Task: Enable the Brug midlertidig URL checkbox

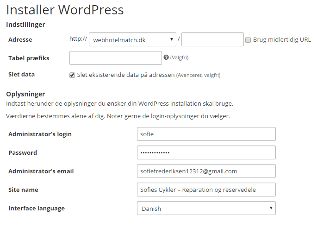Action: [248, 40]
